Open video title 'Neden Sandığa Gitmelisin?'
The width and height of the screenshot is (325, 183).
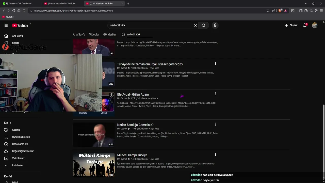(x=135, y=125)
